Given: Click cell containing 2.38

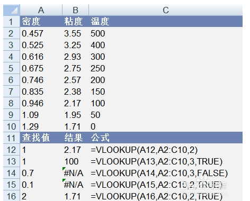Looking at the screenshot, I should (x=75, y=92).
